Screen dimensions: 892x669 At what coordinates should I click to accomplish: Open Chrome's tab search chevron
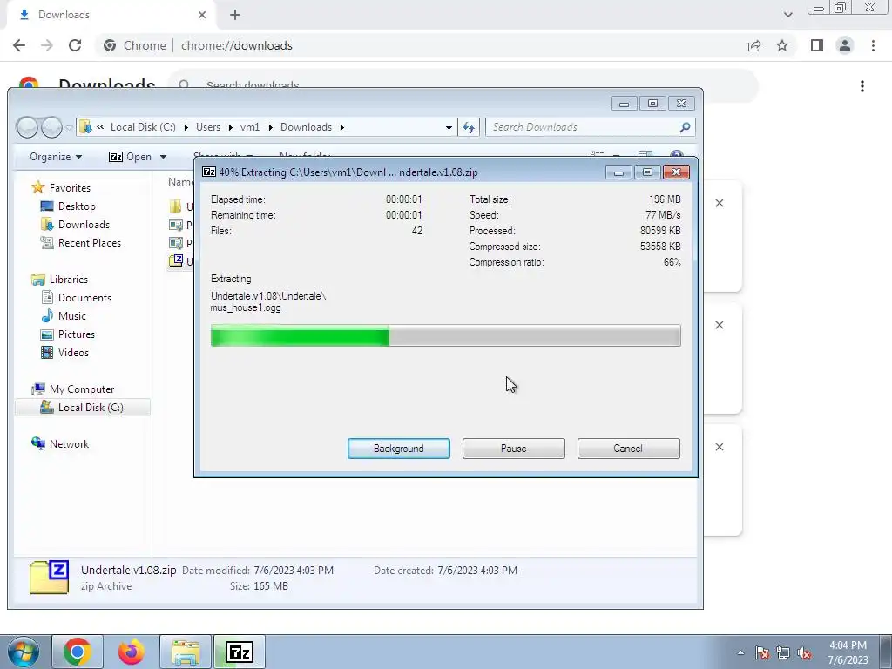click(x=787, y=15)
